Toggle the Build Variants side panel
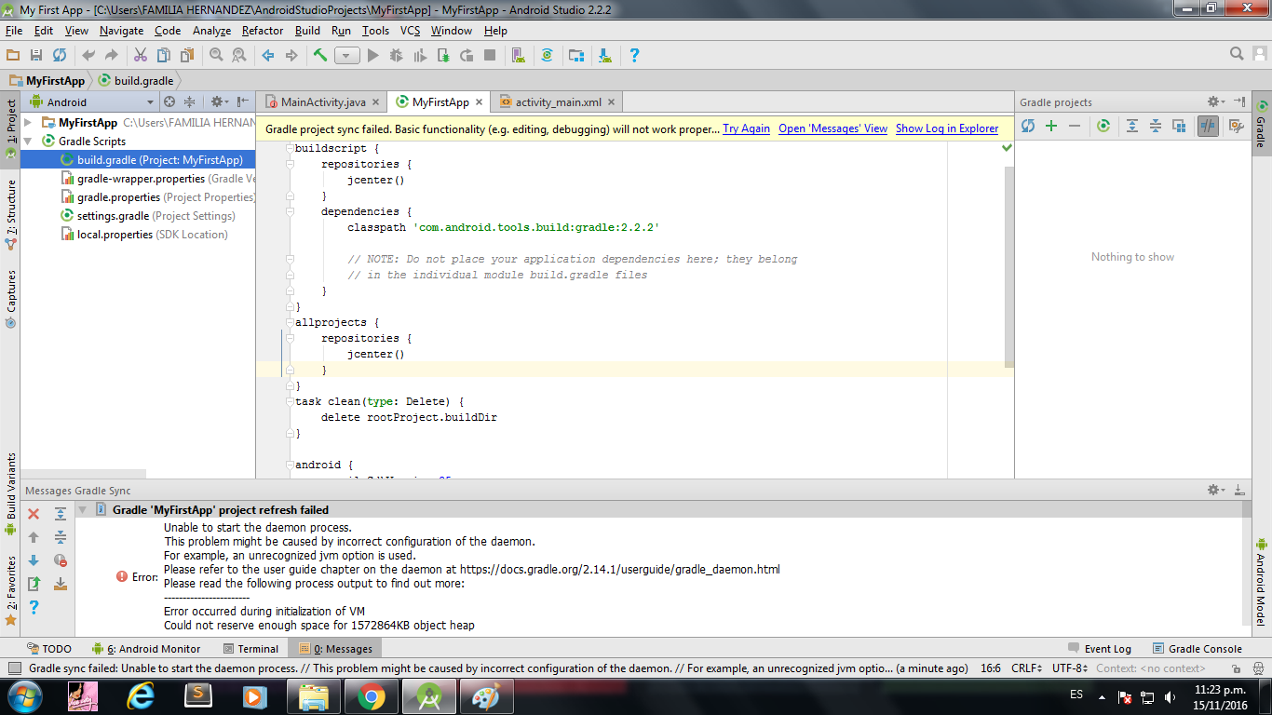The image size is (1272, 715). (10, 493)
